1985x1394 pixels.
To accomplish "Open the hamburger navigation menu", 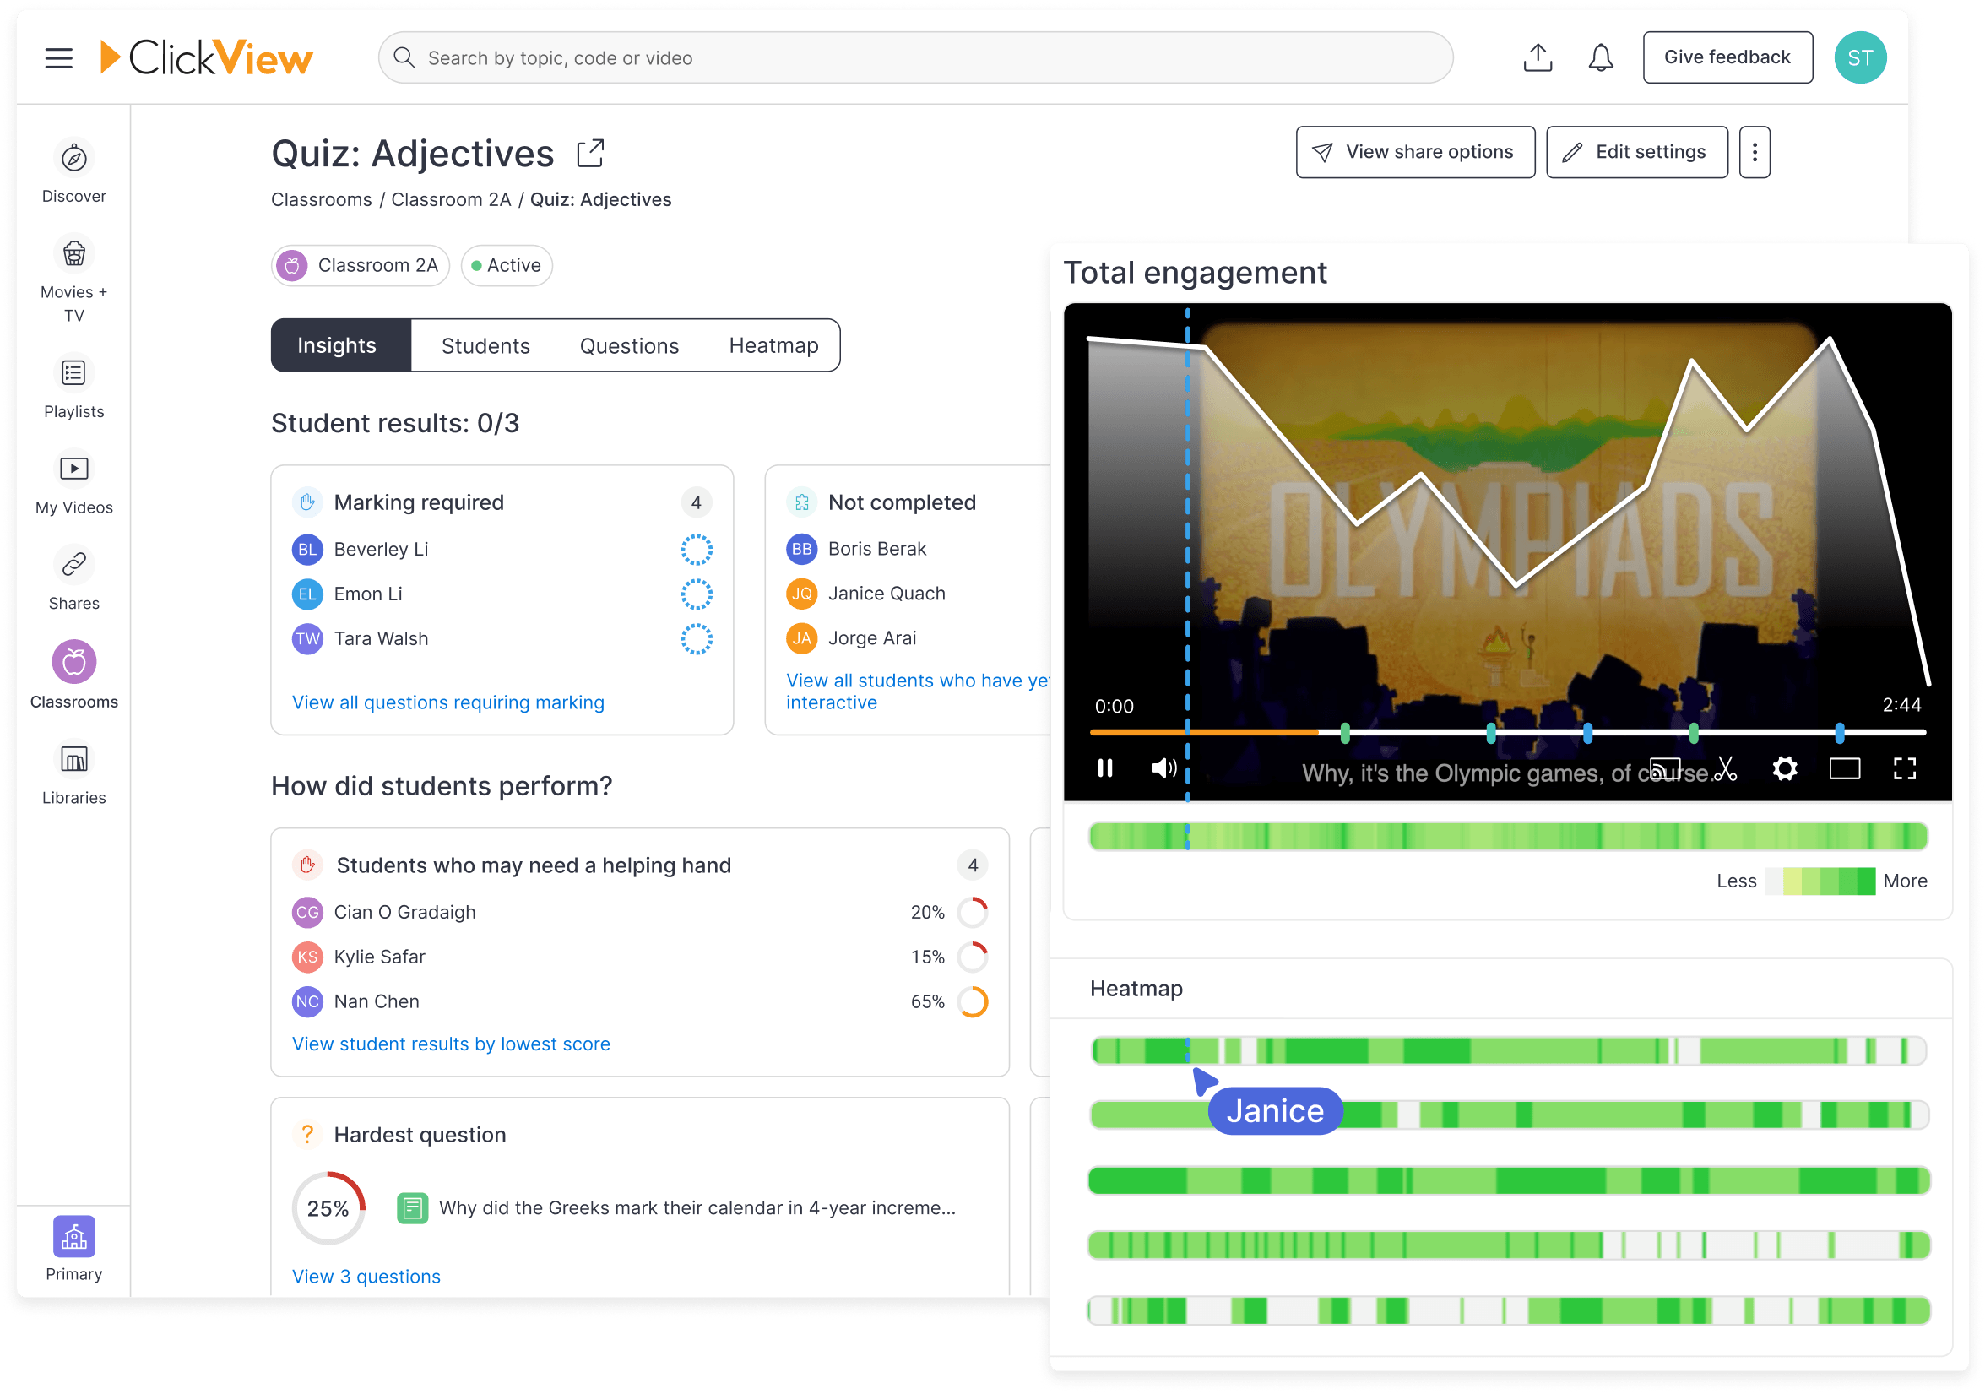I will (x=58, y=57).
